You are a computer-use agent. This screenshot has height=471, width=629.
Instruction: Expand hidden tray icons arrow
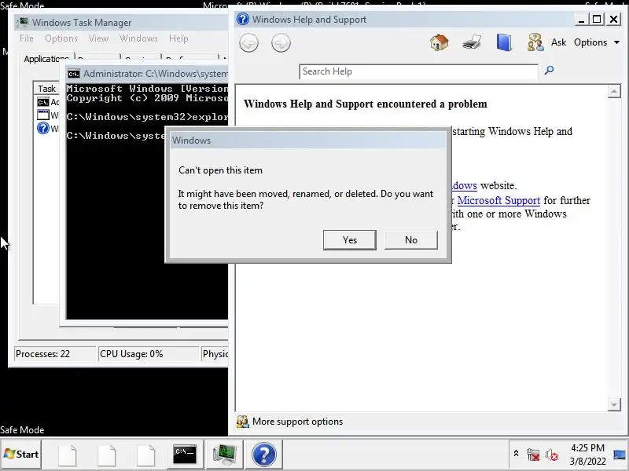pos(517,454)
